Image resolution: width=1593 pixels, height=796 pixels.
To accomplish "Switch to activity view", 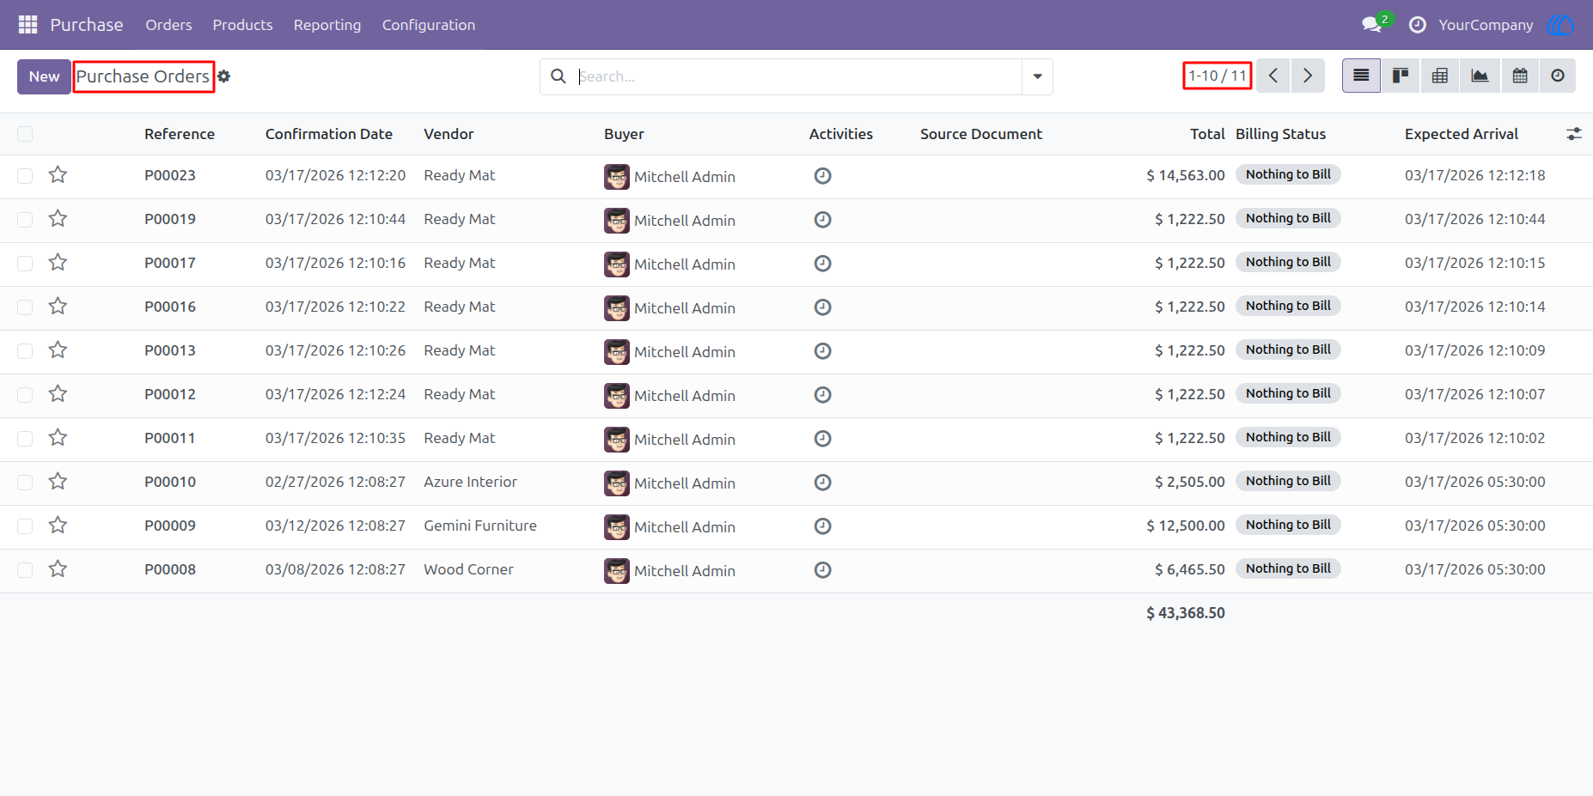I will click(x=1558, y=76).
